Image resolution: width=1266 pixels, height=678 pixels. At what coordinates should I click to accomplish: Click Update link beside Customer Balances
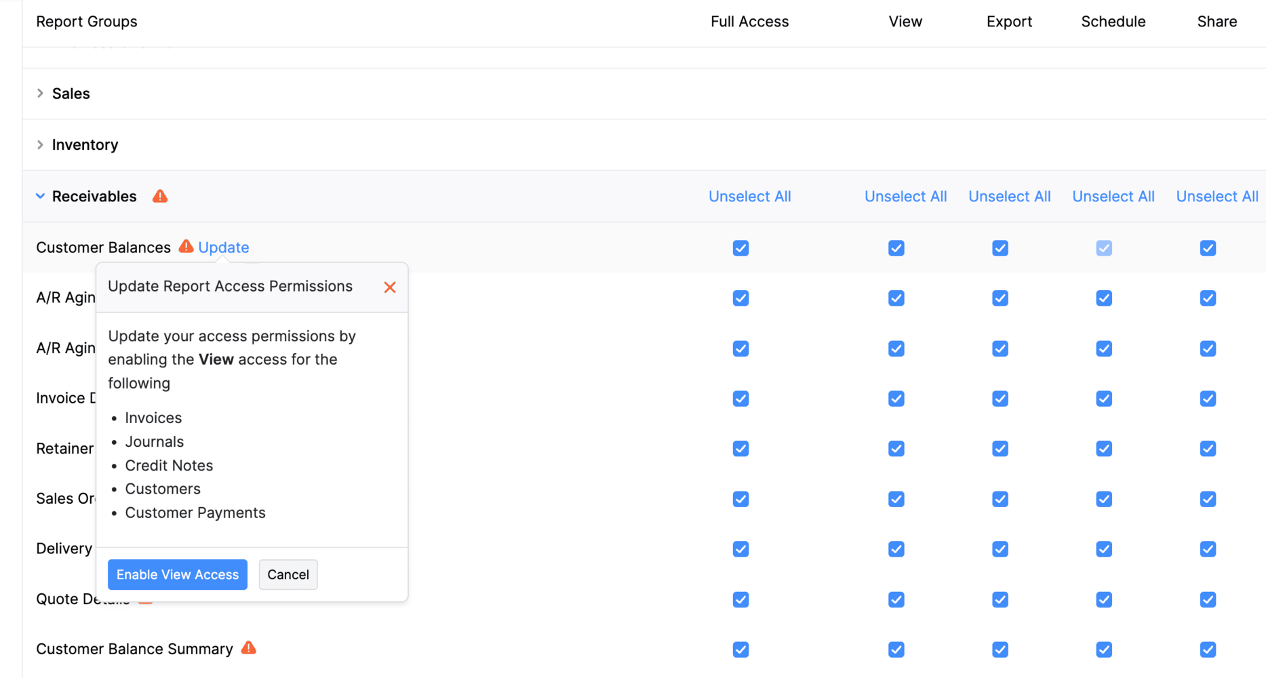coord(224,247)
